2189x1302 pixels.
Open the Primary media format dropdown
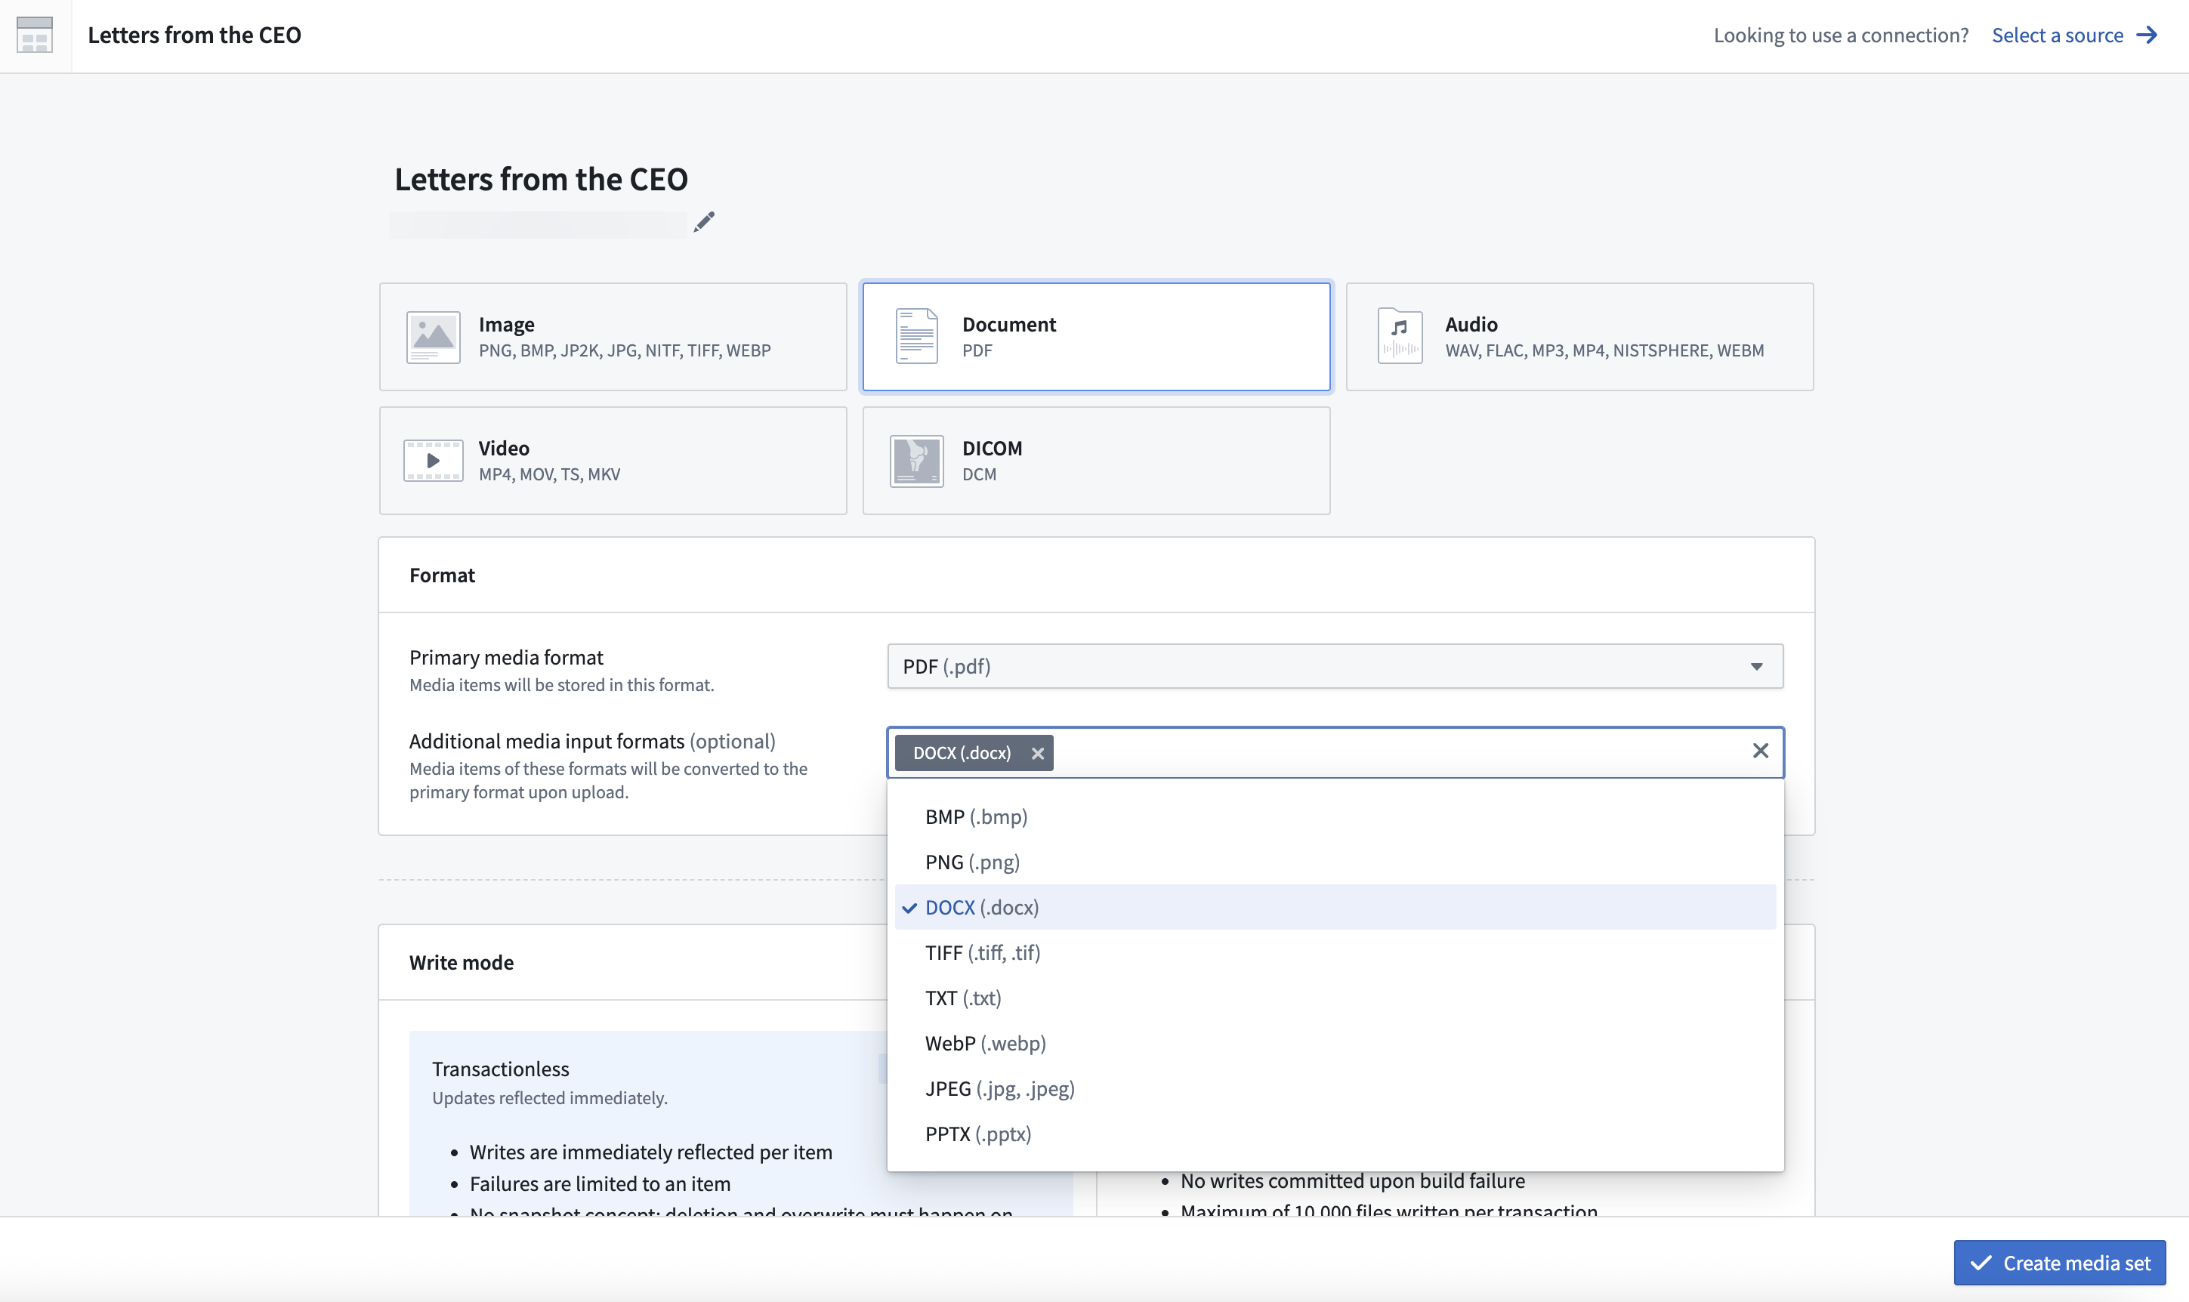1758,666
